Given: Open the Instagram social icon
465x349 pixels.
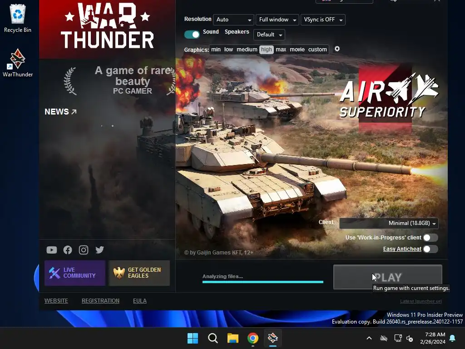Looking at the screenshot, I should click(x=84, y=250).
